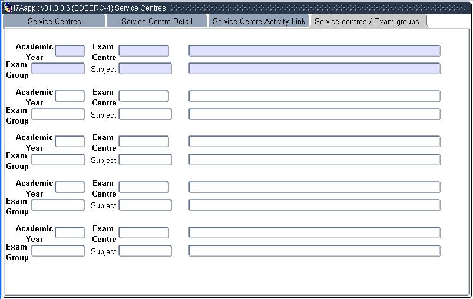Viewport: 473px width, 299px height.
Task: Focus the second record's Academic Year field
Action: click(x=70, y=97)
